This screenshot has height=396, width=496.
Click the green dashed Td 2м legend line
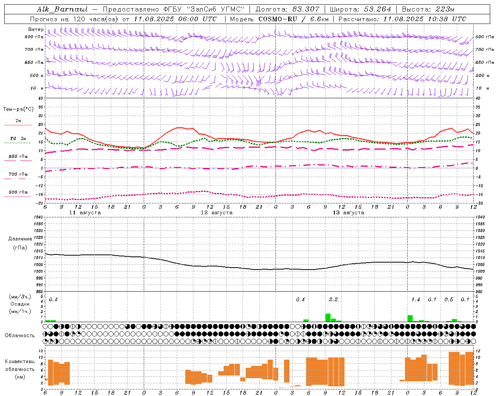tap(17, 143)
